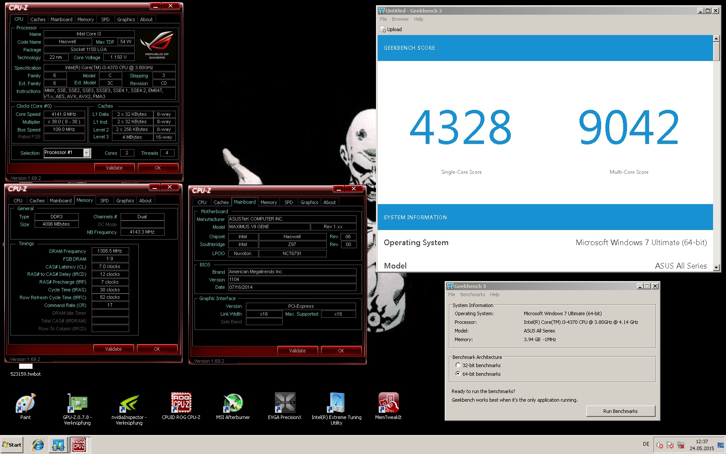Open the Windows Start menu
The height and width of the screenshot is (454, 726).
(x=12, y=445)
